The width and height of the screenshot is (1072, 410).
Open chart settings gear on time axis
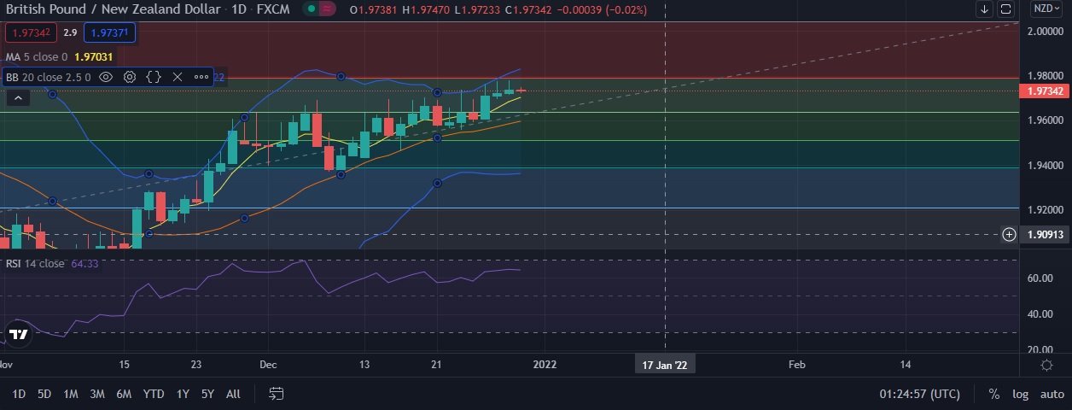pyautogui.click(x=1047, y=365)
